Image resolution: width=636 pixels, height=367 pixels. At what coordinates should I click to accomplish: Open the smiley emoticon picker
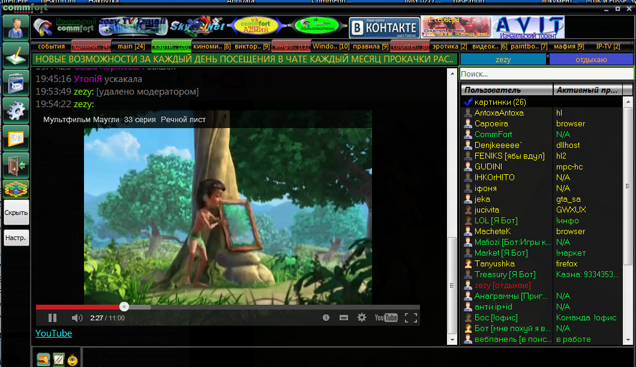tap(73, 359)
